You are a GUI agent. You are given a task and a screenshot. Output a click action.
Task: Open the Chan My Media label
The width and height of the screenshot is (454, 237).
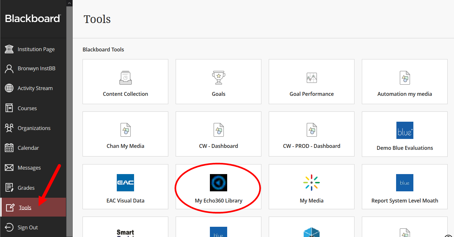[x=125, y=146]
